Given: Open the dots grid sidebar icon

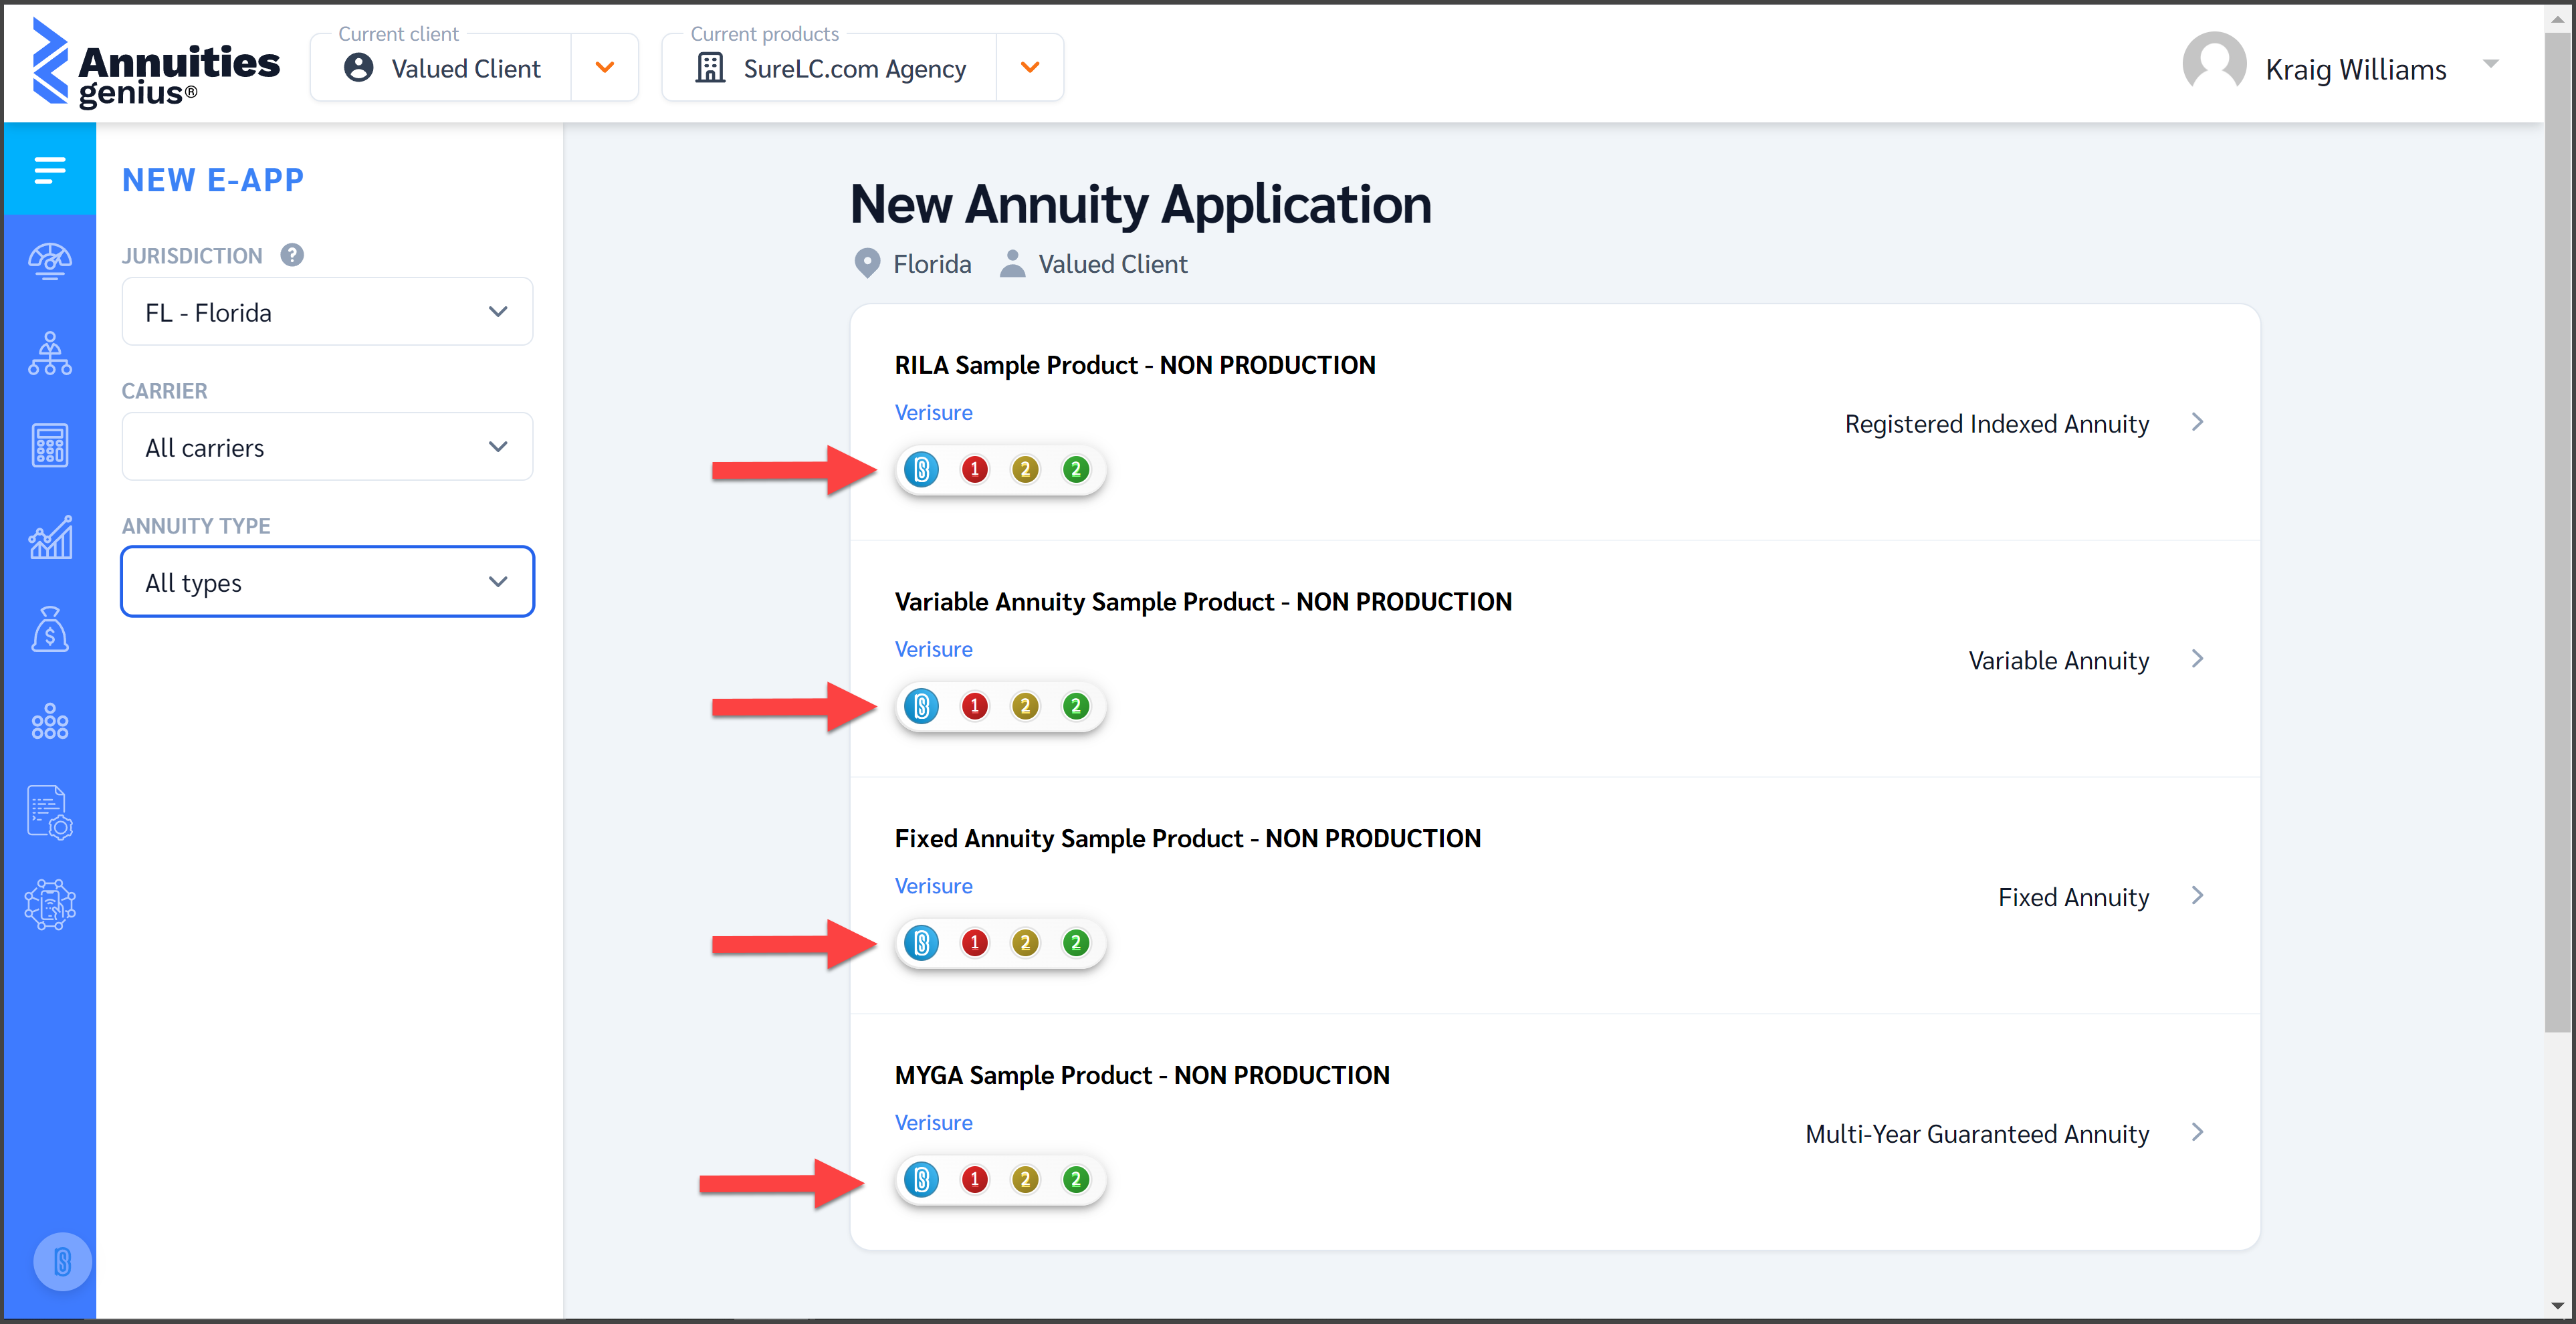Looking at the screenshot, I should [x=50, y=721].
